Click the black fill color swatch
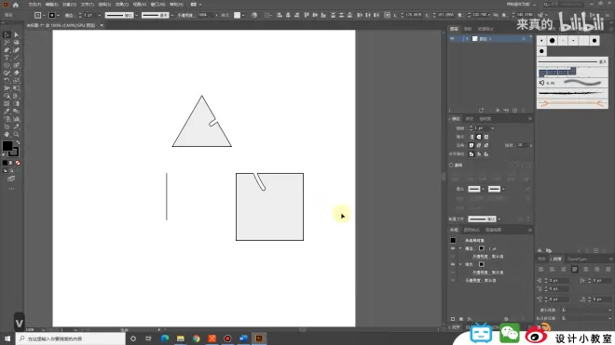Screen dimensions: 615x345 pos(7,146)
